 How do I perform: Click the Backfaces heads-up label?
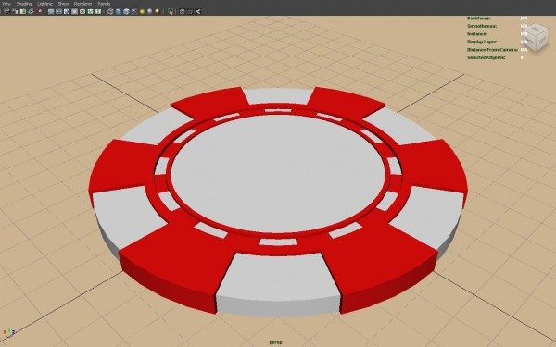[x=479, y=19]
